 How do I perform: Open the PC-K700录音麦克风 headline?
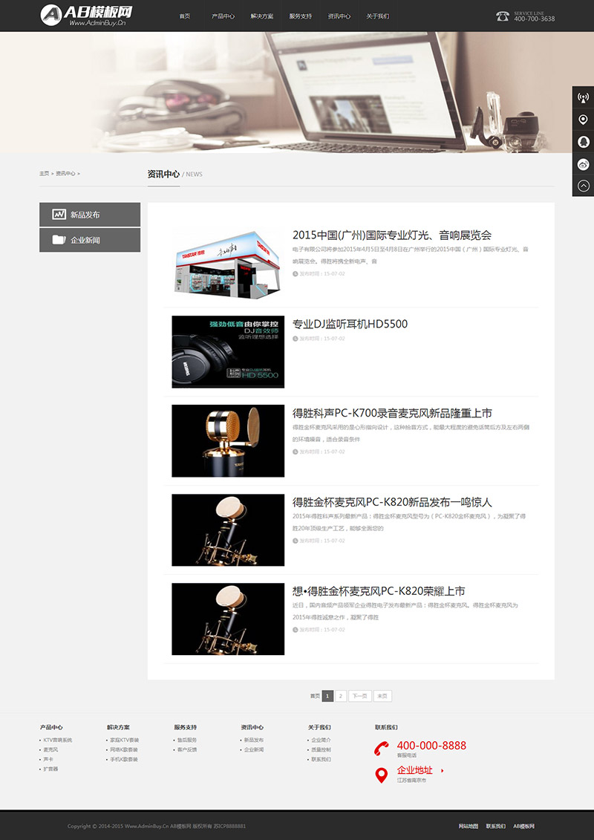(x=392, y=413)
